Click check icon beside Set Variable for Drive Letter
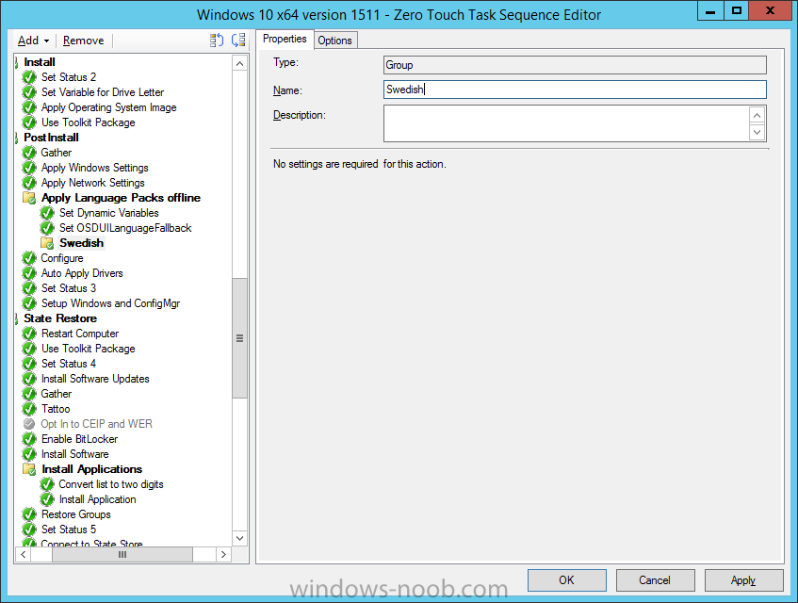Viewport: 798px width, 603px height. tap(29, 92)
